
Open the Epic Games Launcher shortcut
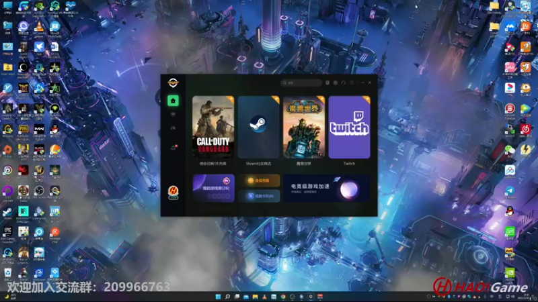click(7, 235)
